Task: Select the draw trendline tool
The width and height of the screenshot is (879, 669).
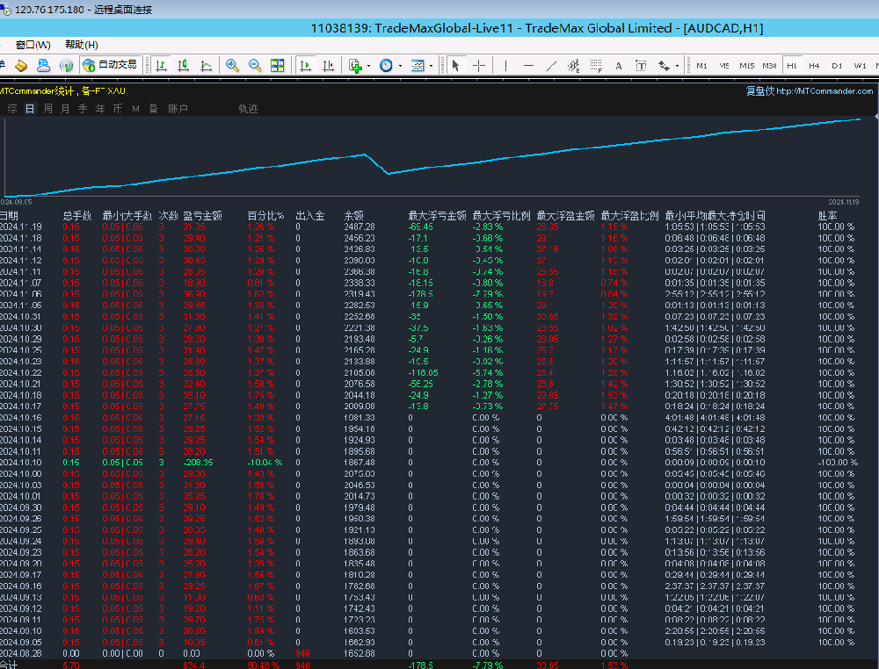Action: pos(551,66)
